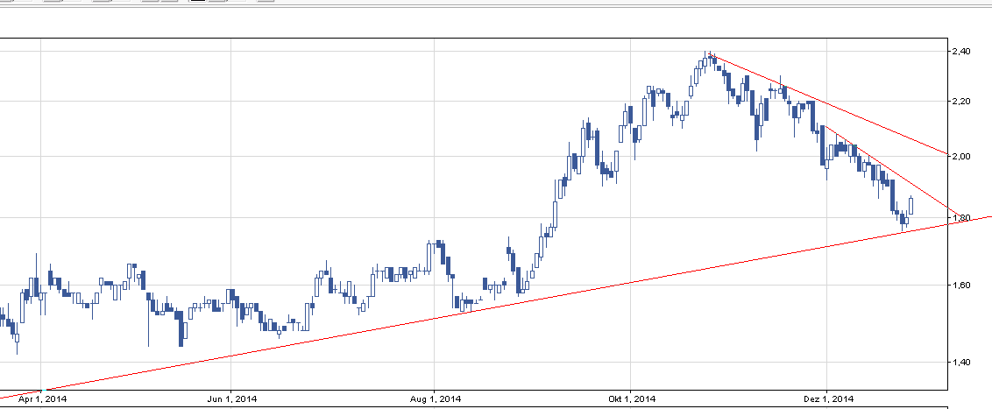Screen dimensions: 992x409
Task: Click the 2,40 price axis label
Action: [962, 52]
